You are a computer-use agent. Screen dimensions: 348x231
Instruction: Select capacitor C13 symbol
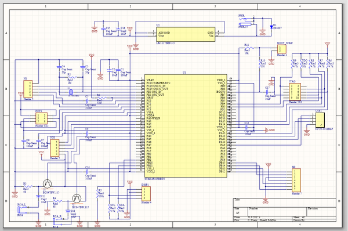[x=246, y=128]
